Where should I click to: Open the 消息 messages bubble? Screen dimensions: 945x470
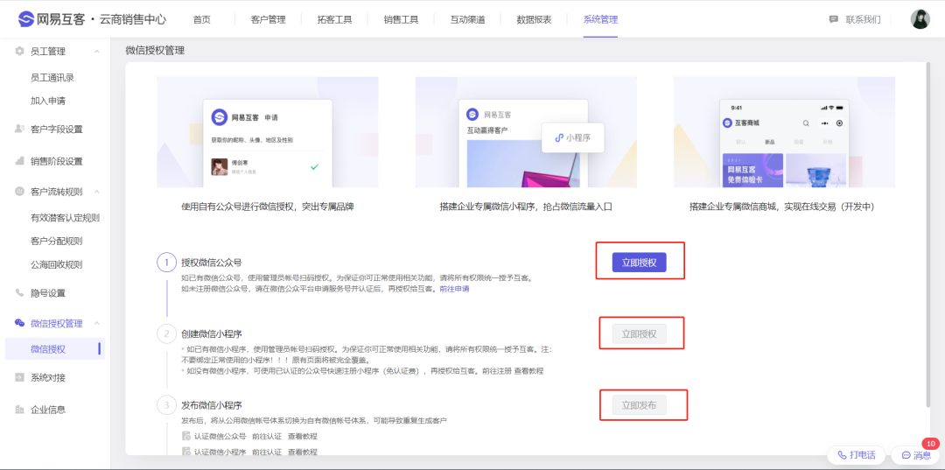(x=915, y=455)
